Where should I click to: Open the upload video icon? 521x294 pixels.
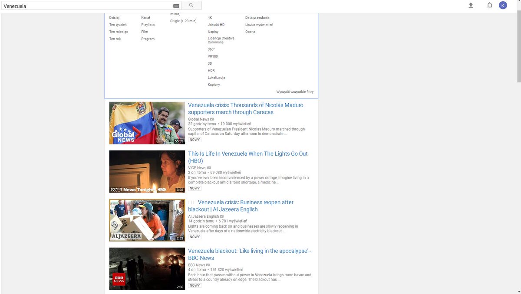471,5
